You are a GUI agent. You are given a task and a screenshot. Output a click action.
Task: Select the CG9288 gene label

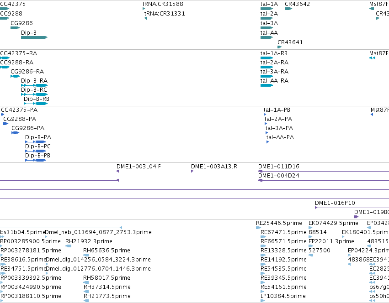click(x=11, y=14)
